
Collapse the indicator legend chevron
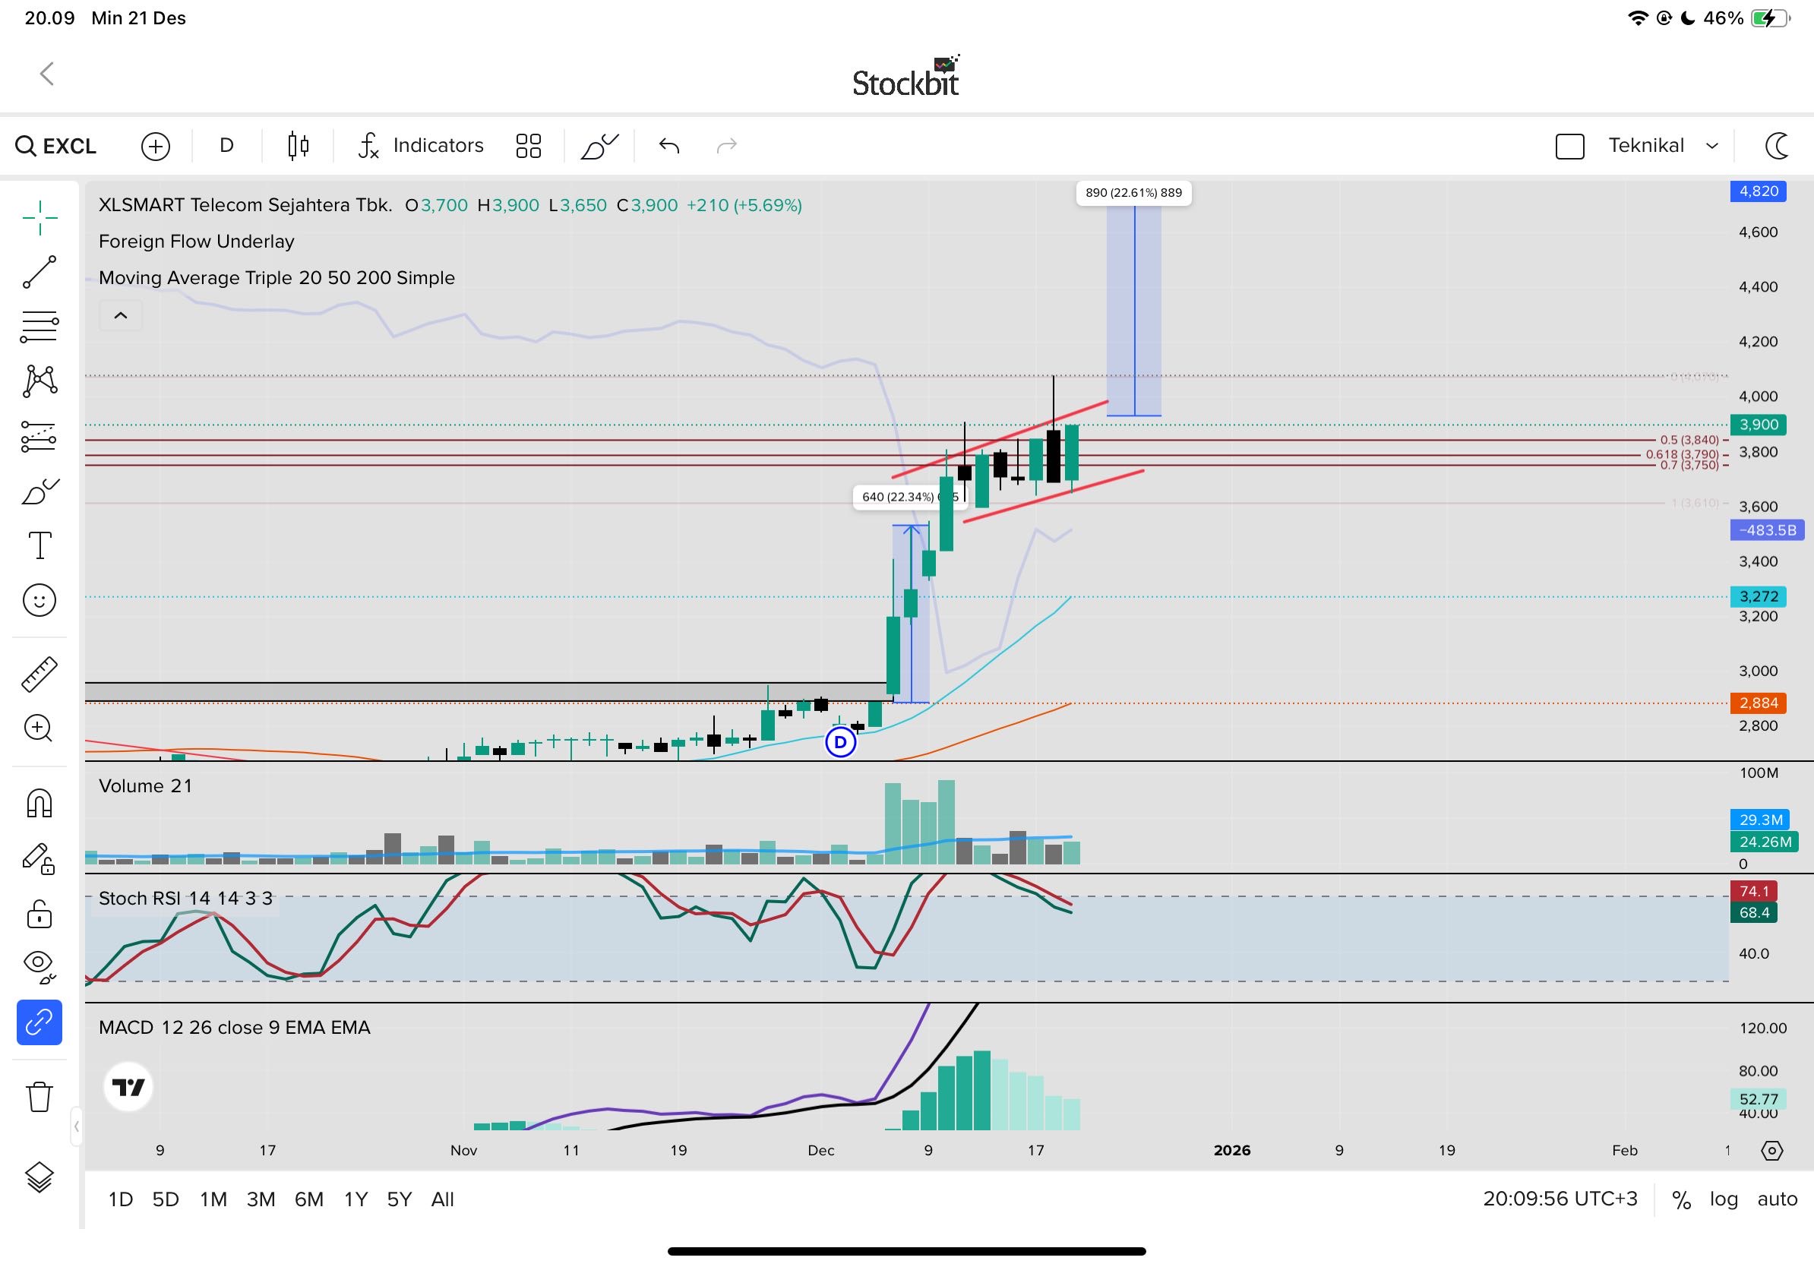120,316
